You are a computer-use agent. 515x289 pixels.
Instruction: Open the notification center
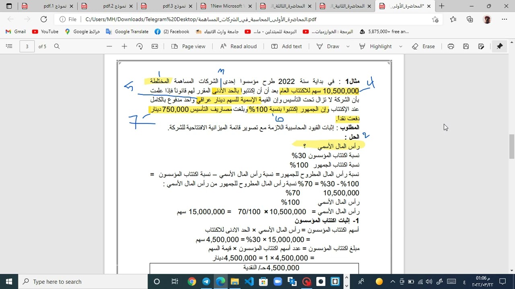tap(503, 281)
